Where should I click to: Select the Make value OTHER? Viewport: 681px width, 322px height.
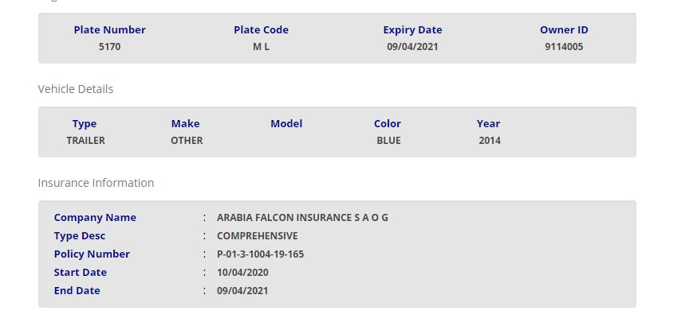[x=187, y=141]
